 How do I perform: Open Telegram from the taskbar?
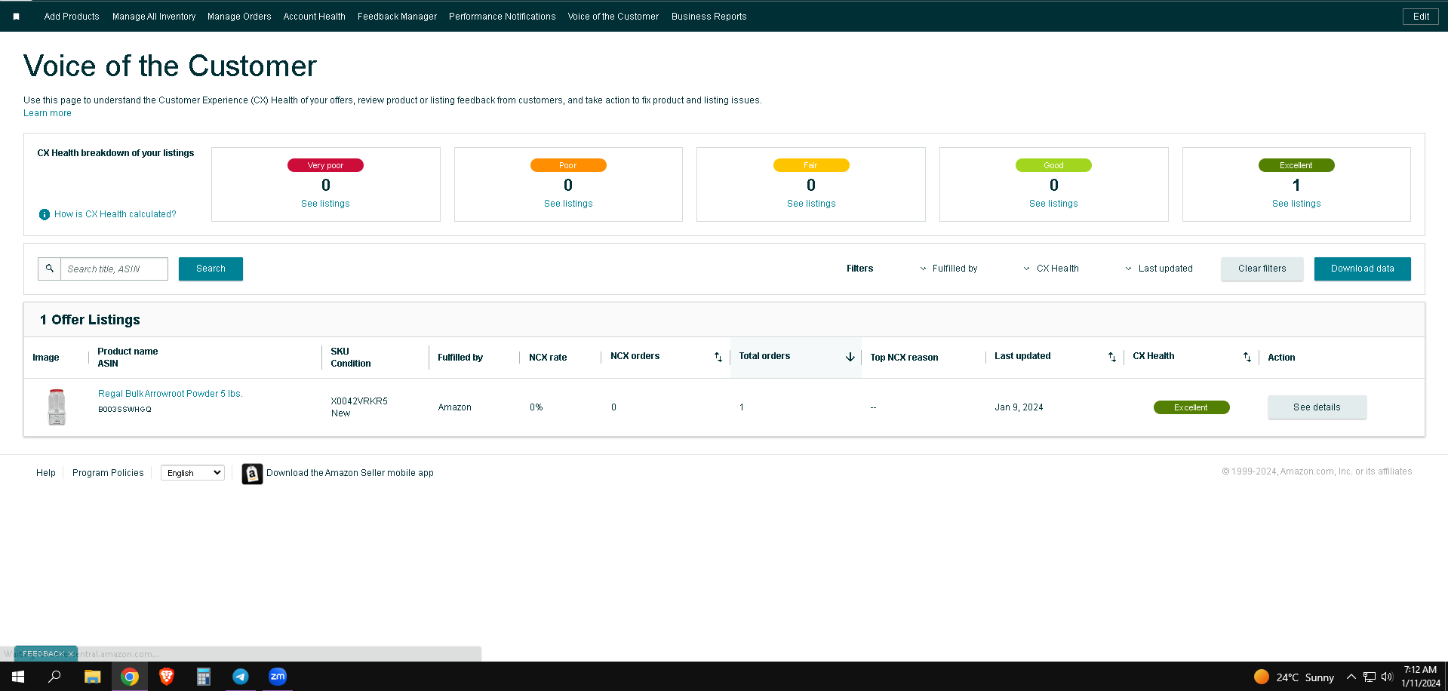coord(241,677)
